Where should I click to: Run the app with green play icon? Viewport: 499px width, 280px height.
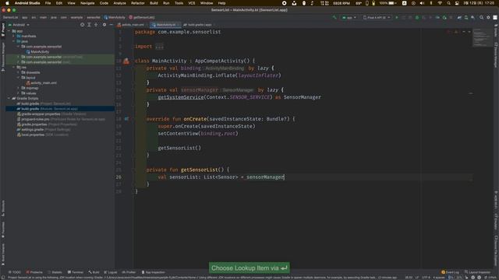click(397, 17)
